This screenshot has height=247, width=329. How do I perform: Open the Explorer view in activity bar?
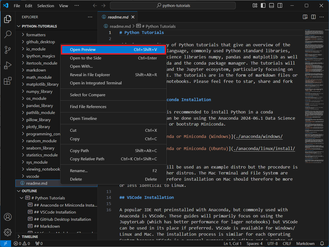(8, 19)
